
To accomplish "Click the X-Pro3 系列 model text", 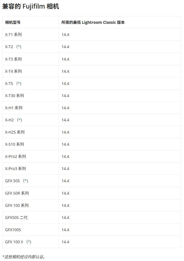I will [15, 169].
